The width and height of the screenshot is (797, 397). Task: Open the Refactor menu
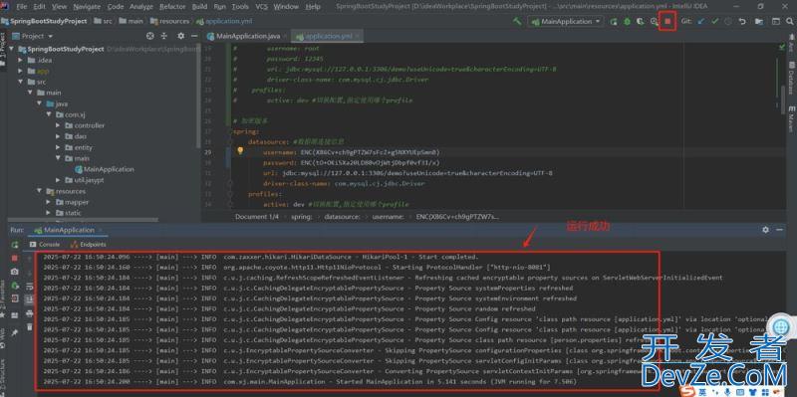tap(172, 7)
